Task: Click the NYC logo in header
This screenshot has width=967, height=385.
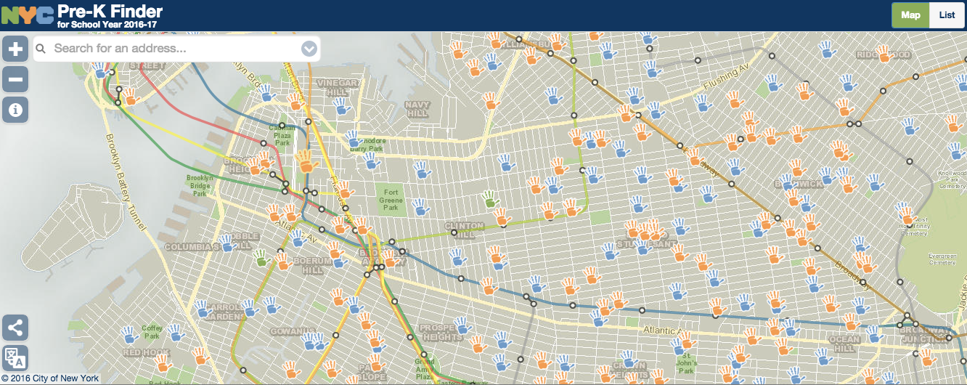Action: tap(28, 15)
